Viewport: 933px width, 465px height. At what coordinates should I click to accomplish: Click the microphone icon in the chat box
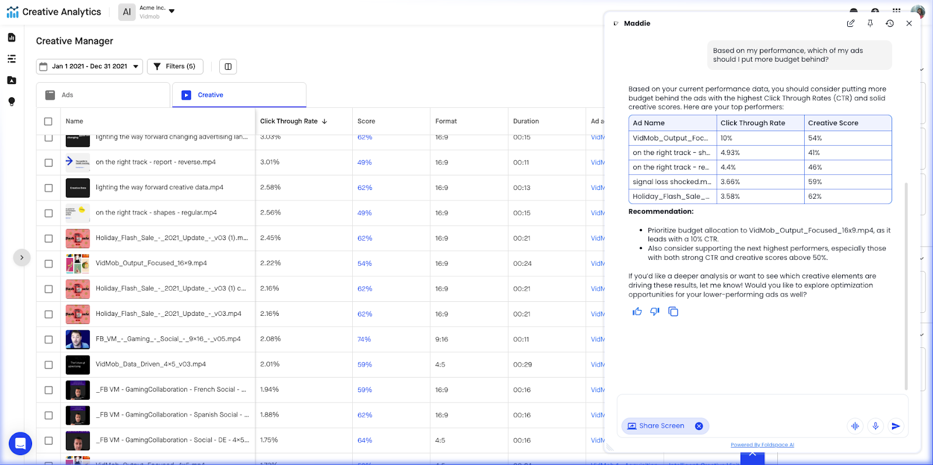[x=875, y=426]
